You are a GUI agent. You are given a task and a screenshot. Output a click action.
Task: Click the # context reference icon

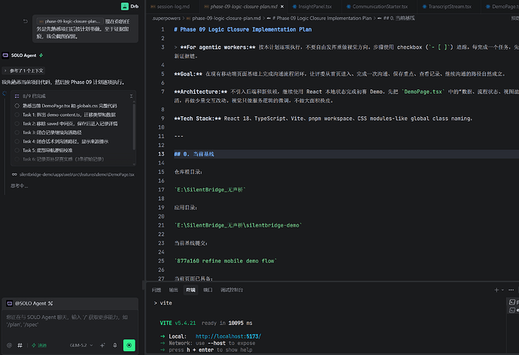[20, 345]
